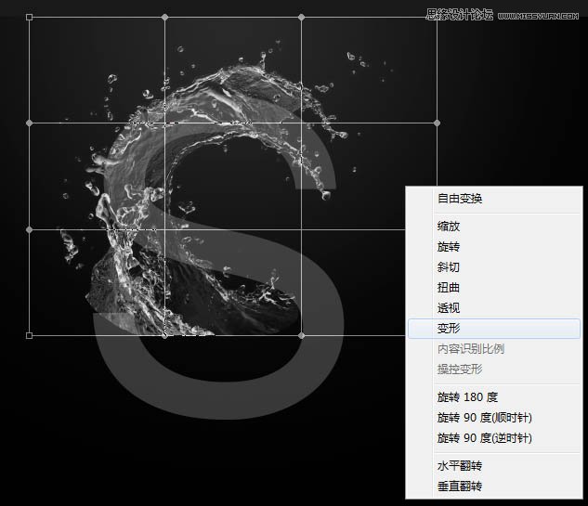The image size is (588, 506).
Task: Select 旋转 90 度(逆时针) option
Action: pos(484,438)
